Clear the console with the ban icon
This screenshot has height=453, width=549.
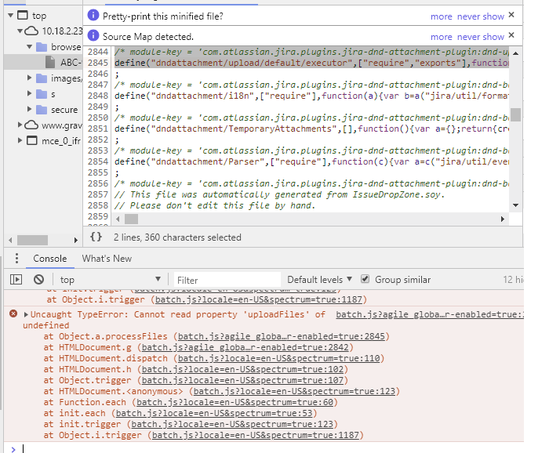[x=39, y=280]
